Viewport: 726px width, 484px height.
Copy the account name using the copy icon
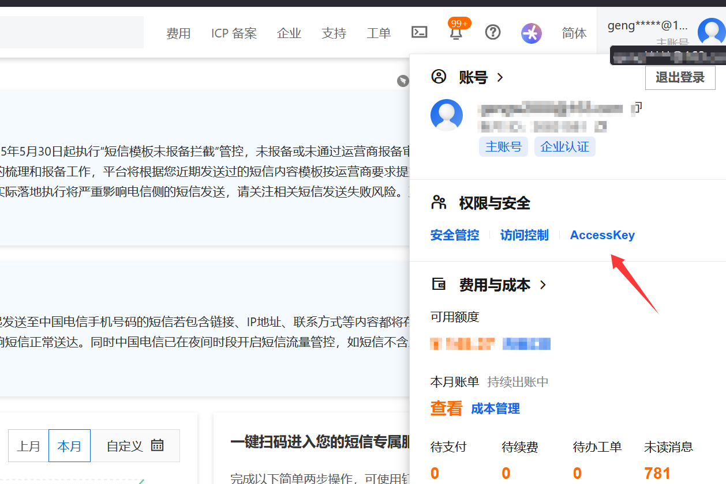coord(638,107)
